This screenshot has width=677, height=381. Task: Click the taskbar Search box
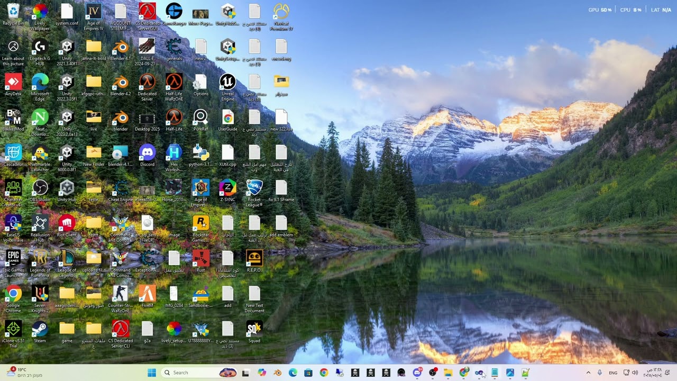point(199,373)
